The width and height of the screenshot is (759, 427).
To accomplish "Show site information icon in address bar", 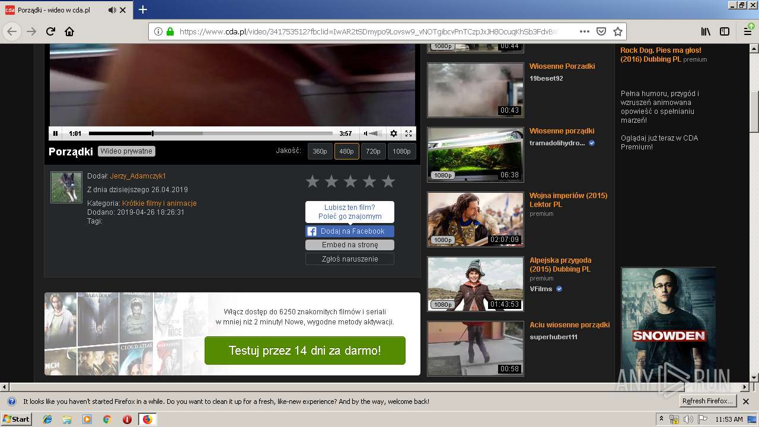I will tap(158, 31).
